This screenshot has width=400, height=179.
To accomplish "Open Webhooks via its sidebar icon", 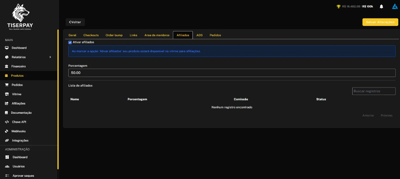I will (7, 131).
